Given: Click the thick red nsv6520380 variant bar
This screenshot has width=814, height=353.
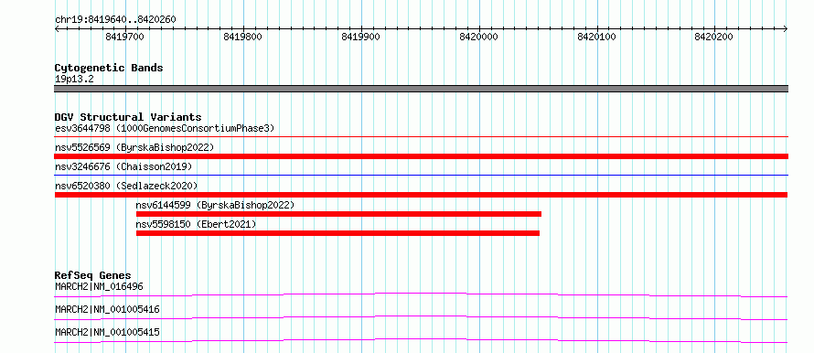Looking at the screenshot, I should [421, 195].
